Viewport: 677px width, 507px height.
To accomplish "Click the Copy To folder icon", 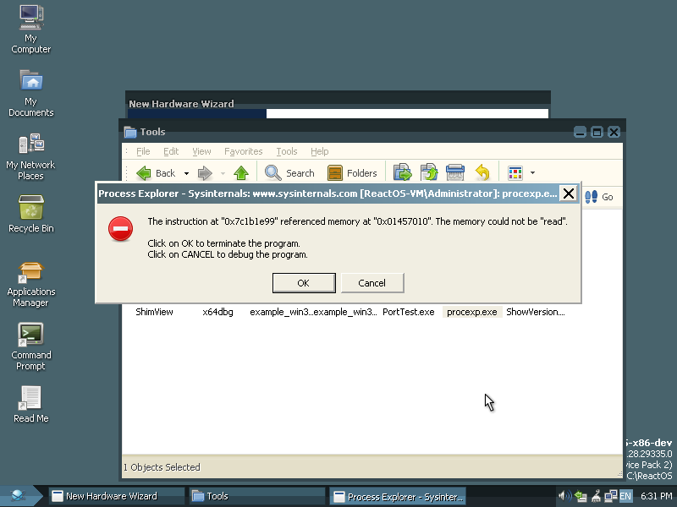I will pyautogui.click(x=429, y=172).
